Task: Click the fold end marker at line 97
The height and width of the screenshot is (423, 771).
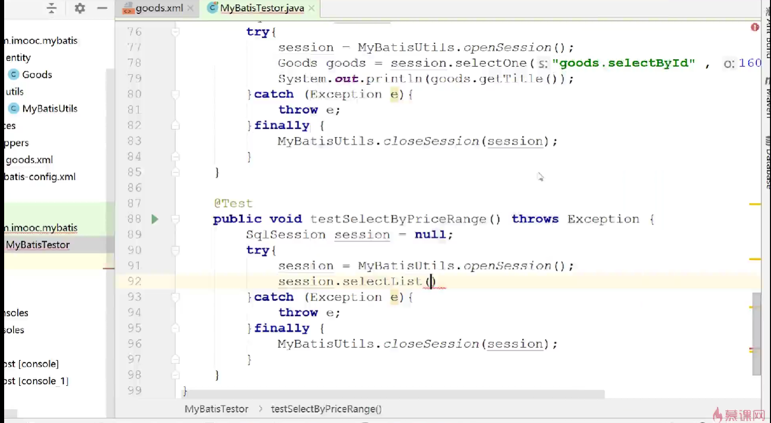Action: (x=175, y=359)
